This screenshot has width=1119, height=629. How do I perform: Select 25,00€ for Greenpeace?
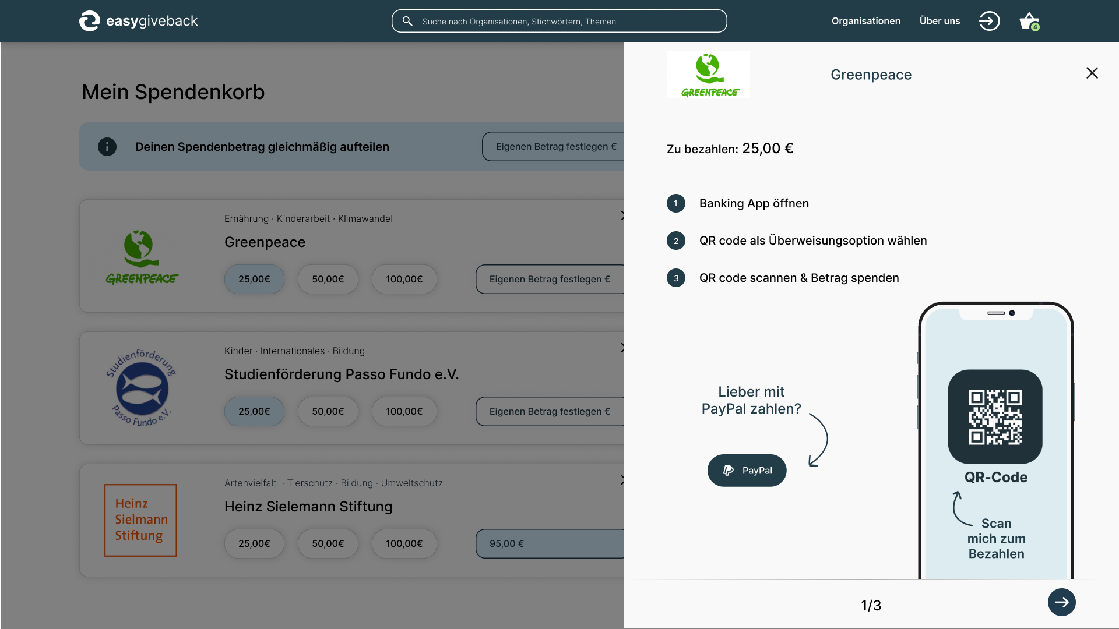click(254, 279)
